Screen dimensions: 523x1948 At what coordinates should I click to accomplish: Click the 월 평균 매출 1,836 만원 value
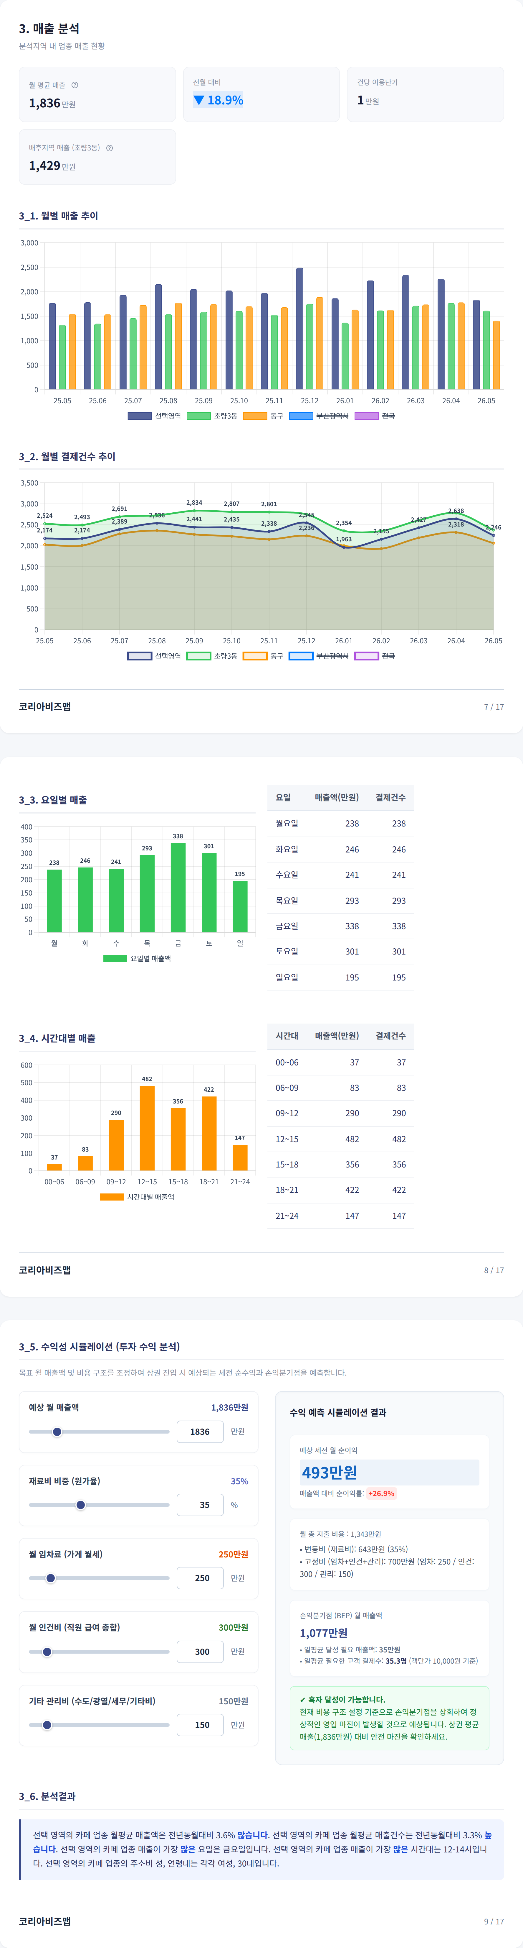(52, 104)
